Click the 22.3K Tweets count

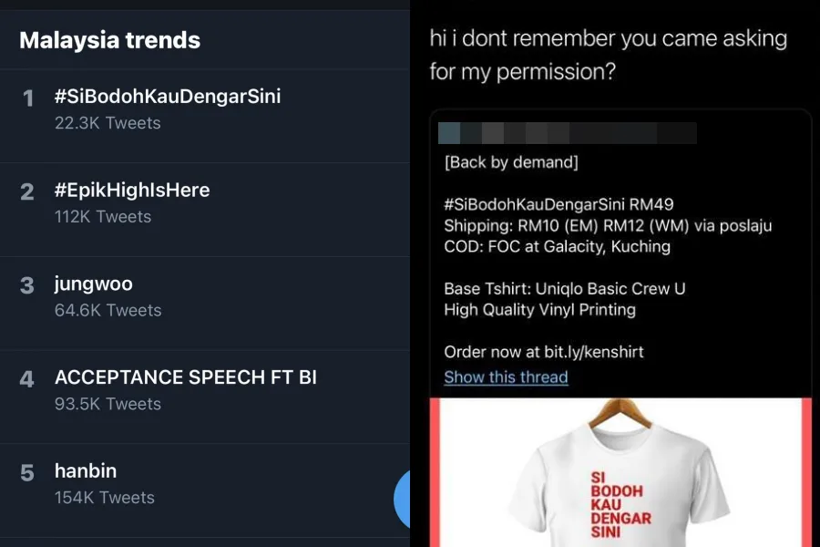(108, 123)
